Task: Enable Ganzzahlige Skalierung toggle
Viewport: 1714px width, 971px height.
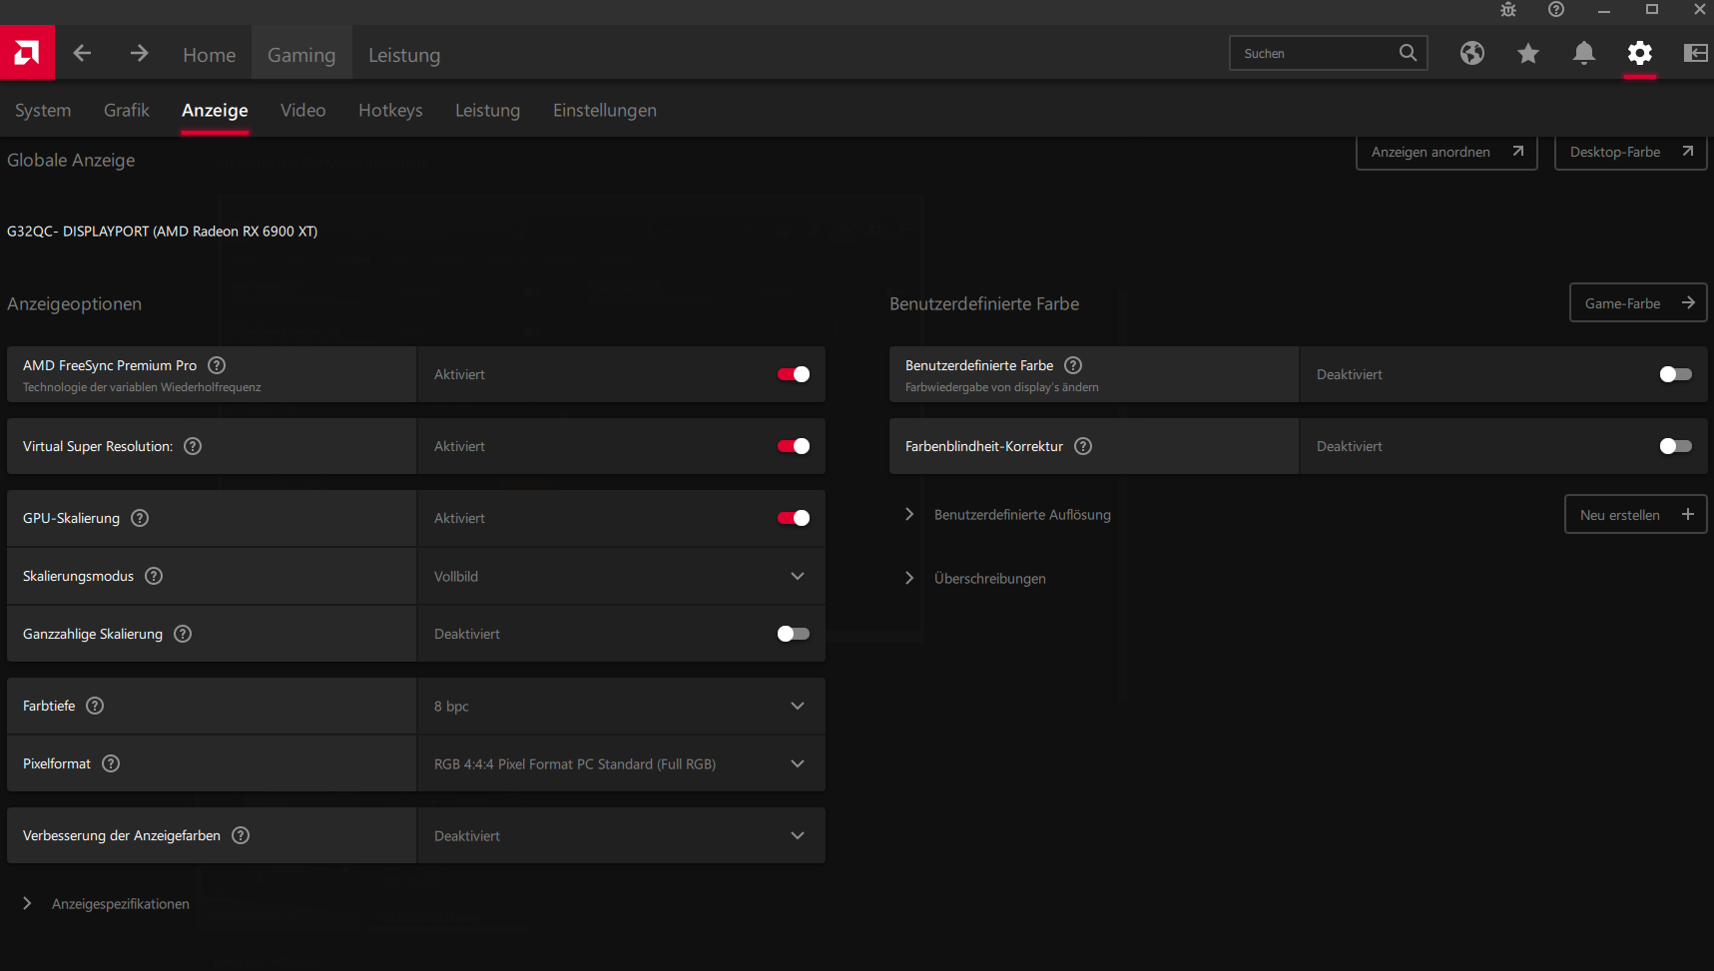Action: pos(794,634)
